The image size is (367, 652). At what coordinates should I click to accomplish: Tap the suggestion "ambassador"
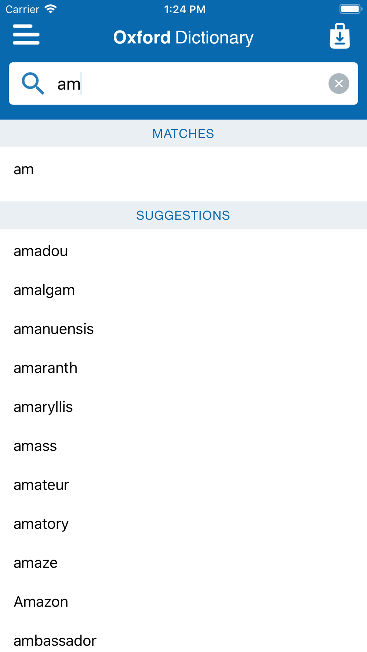click(x=55, y=641)
